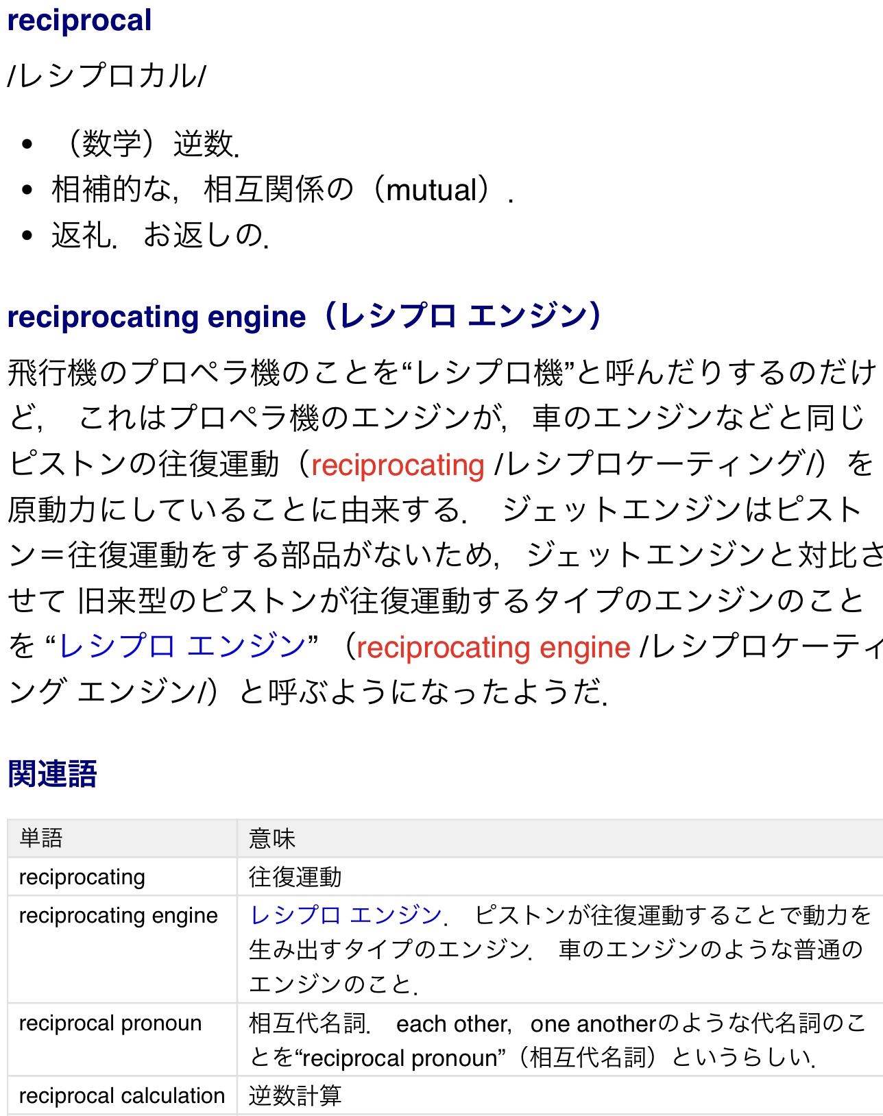The height and width of the screenshot is (1116, 883).
Task: Click the 返礼, お返しの bullet item
Action: point(160,235)
